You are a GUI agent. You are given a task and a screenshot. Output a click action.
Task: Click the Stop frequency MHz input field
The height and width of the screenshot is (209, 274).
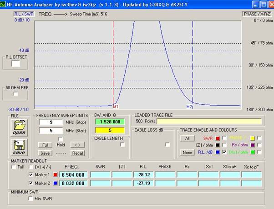(x=51, y=122)
